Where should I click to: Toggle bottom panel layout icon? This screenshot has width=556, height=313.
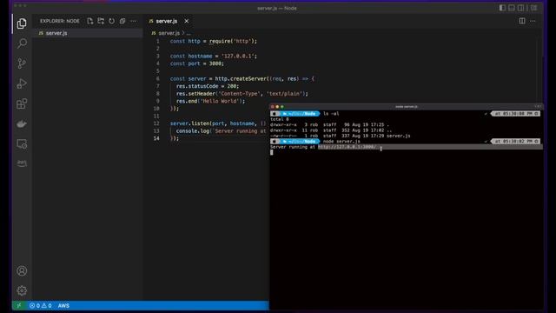pos(512,8)
